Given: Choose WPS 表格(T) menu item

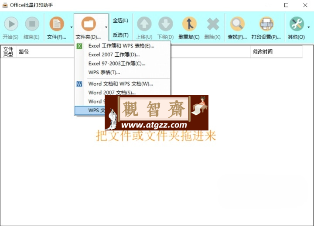Looking at the screenshot, I should (x=123, y=72).
